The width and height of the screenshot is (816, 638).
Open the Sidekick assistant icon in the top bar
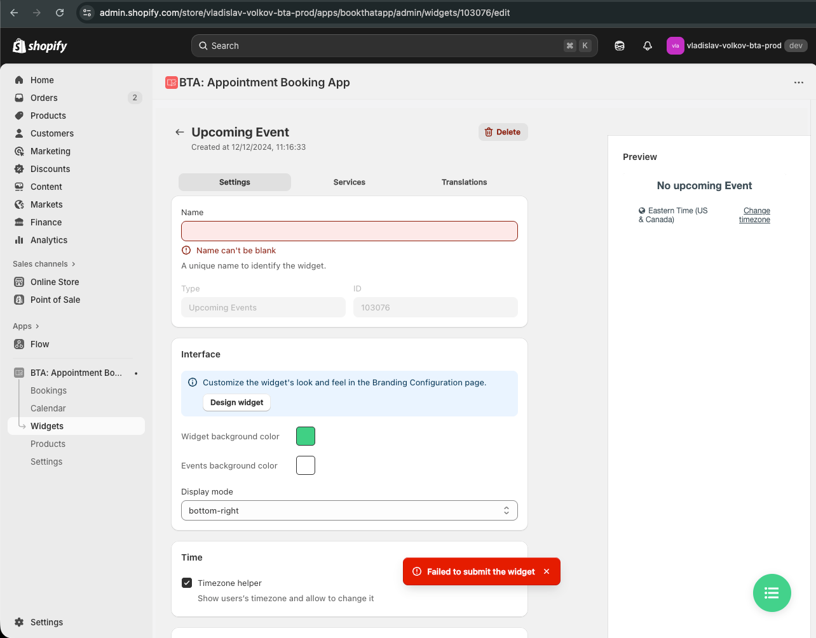[x=619, y=46]
